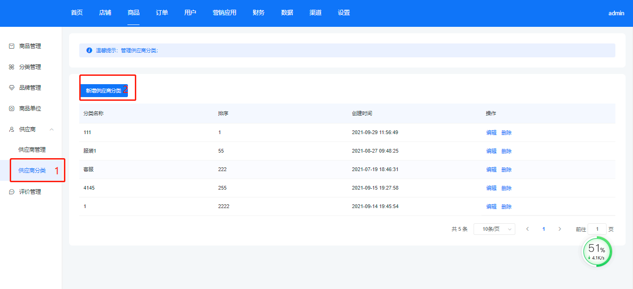Click the 供应商 person icon
Screen dimensions: 633x289
tap(12, 129)
